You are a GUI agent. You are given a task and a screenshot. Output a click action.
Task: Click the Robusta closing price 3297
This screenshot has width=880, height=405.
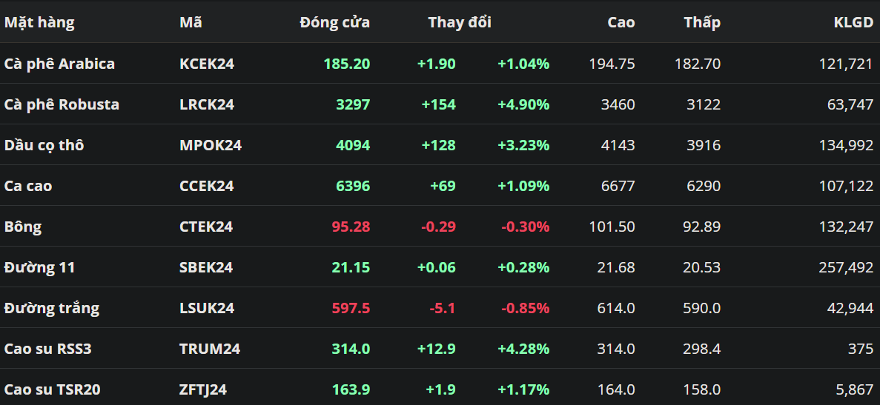(353, 104)
